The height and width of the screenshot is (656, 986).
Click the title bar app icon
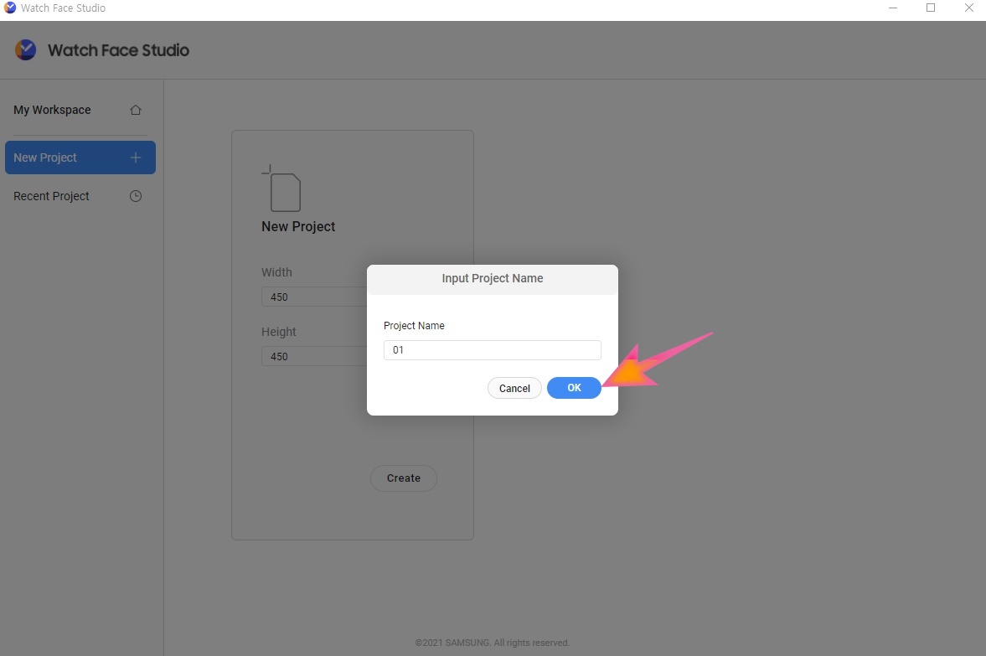10,8
